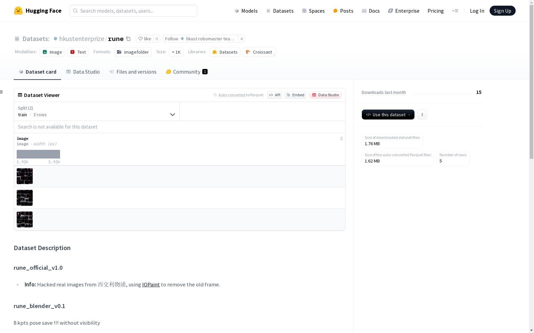This screenshot has height=333, width=534.
Task: Click the Datasets breadcrumb icon
Action: click(17, 39)
